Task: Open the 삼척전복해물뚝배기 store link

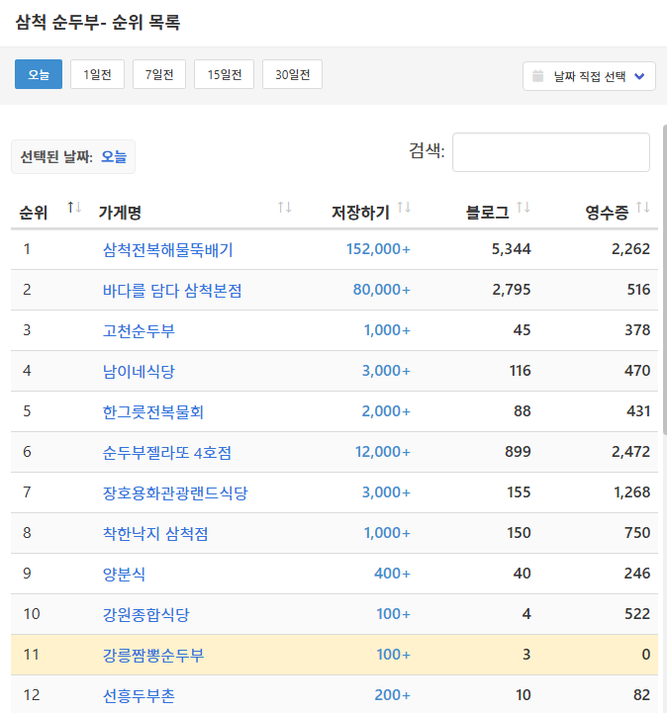Action: (167, 249)
